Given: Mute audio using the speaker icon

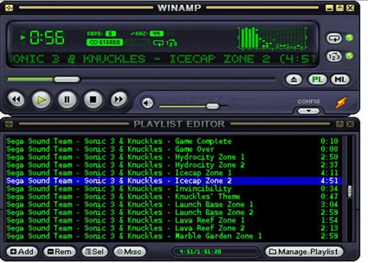Looking at the screenshot, I should tap(147, 103).
